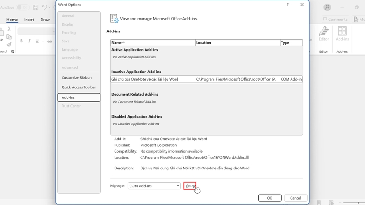Open the Comments button
The image size is (365, 205).
[x=335, y=19]
